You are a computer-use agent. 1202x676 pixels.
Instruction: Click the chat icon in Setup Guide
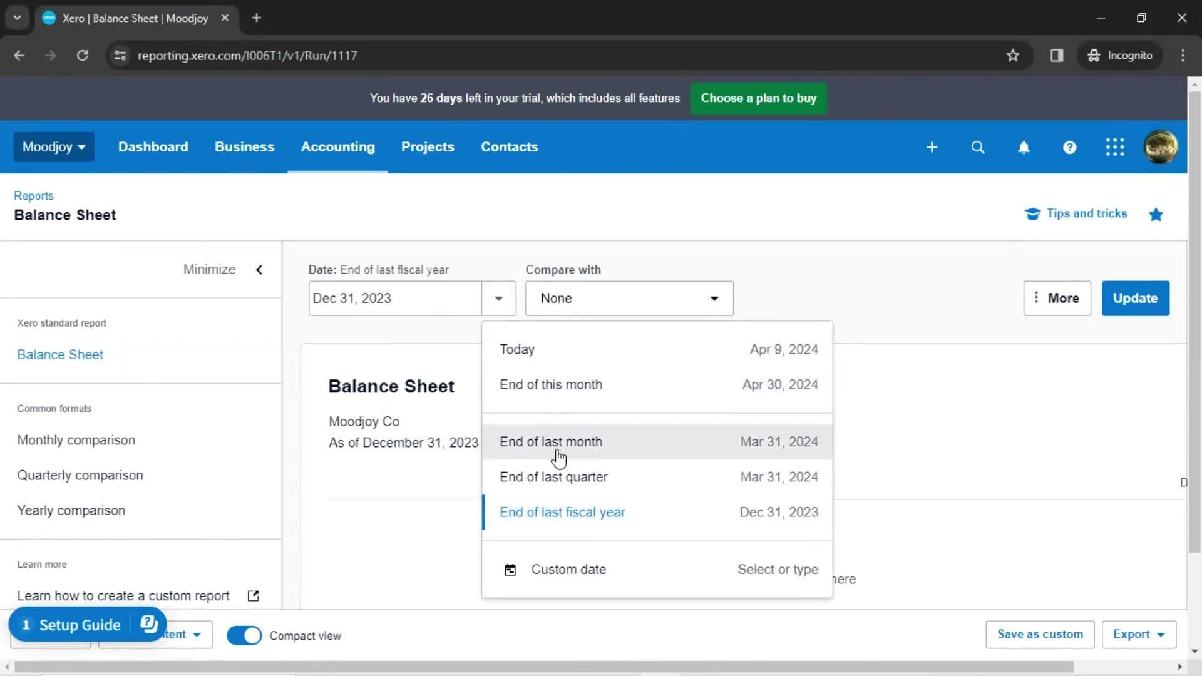[x=148, y=624]
